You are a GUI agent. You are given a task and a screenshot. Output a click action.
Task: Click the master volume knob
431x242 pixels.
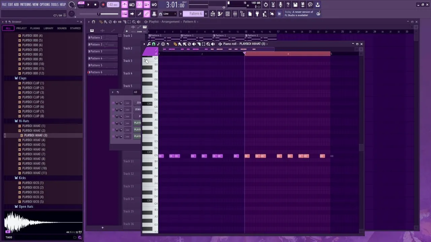[72, 5]
